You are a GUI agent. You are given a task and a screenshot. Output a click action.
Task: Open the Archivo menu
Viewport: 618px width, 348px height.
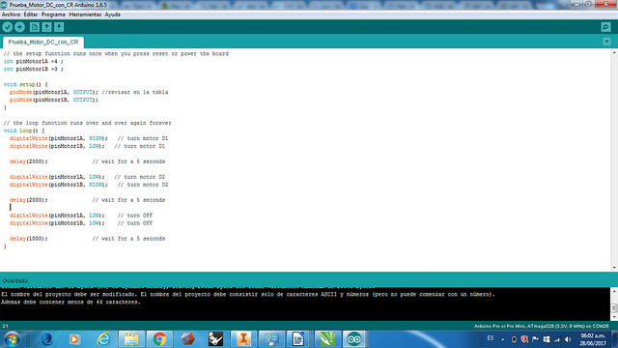click(x=11, y=14)
